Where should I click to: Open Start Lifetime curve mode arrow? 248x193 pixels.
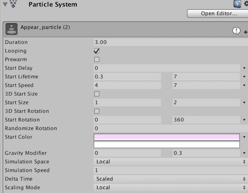coord(244,77)
